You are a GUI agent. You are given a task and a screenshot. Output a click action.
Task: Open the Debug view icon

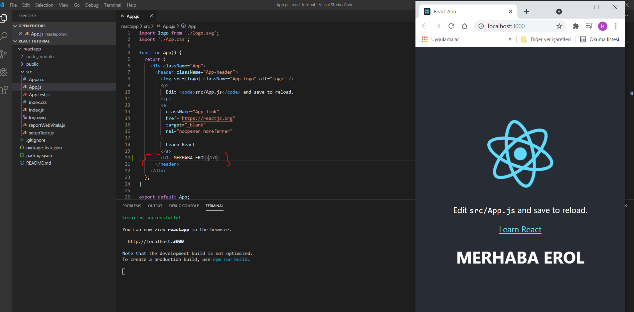click(x=4, y=72)
